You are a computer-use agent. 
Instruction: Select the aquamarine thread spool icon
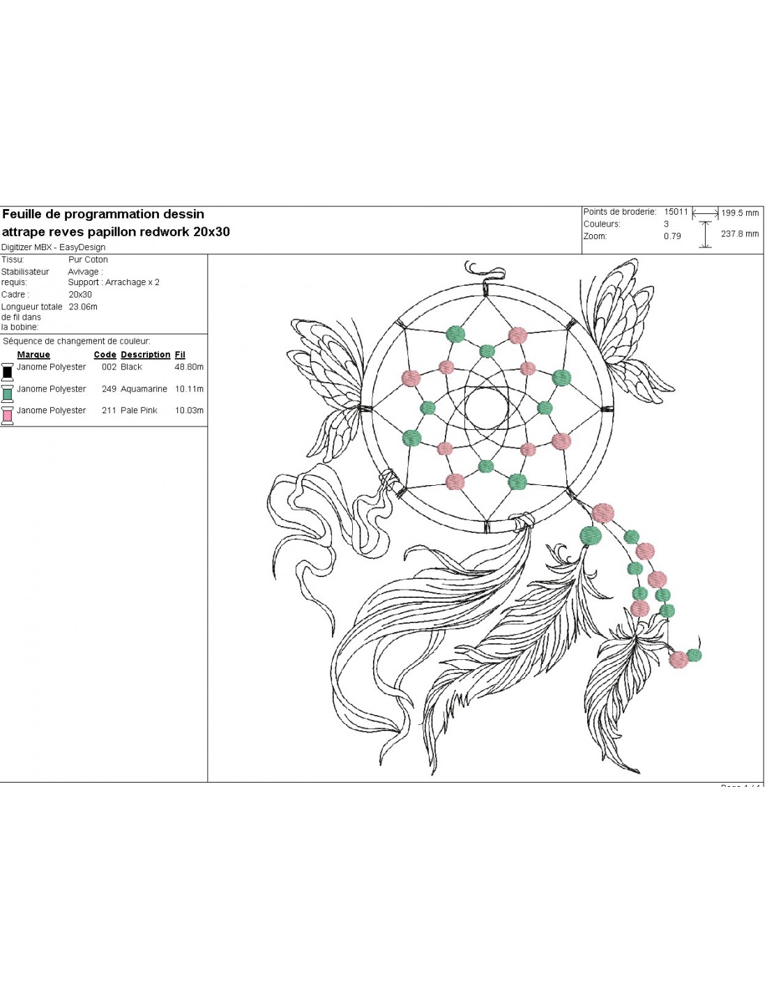tap(8, 393)
